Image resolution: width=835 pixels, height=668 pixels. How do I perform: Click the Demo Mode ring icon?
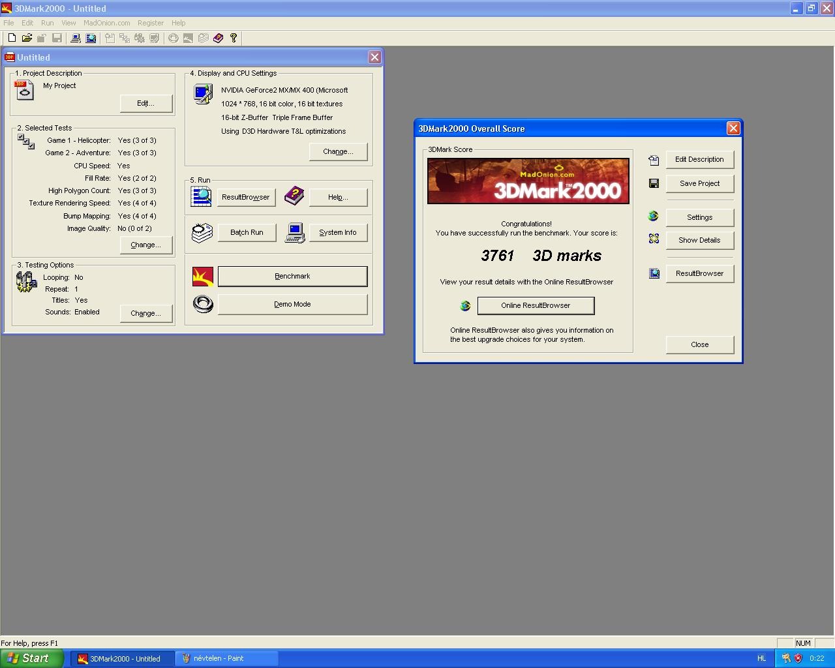pos(203,304)
